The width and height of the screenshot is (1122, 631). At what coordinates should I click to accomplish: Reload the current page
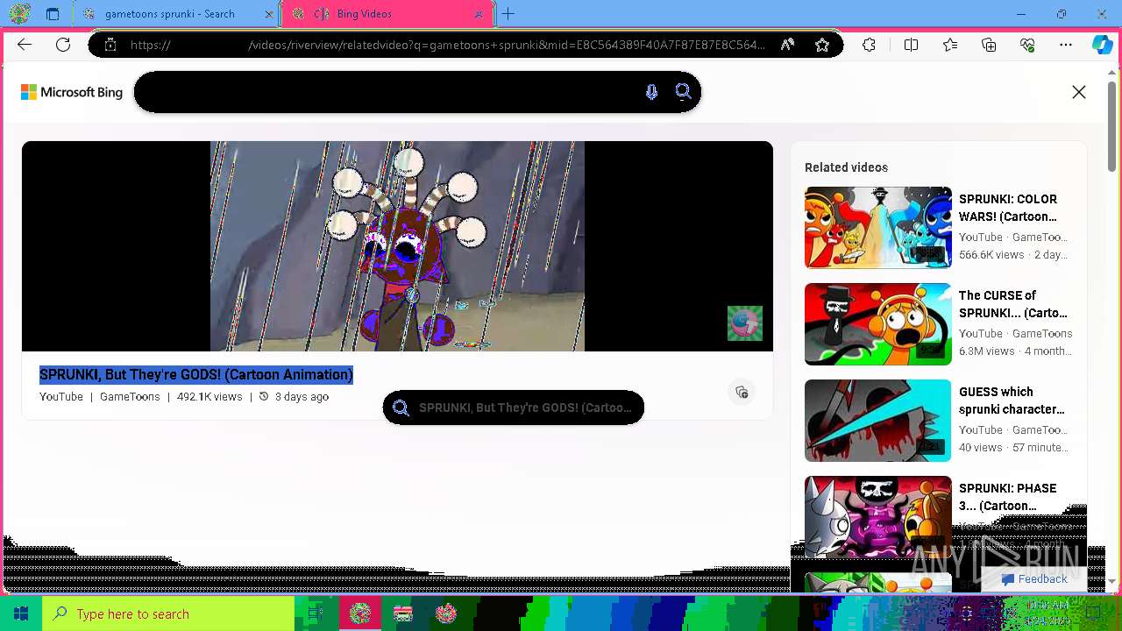pos(63,45)
